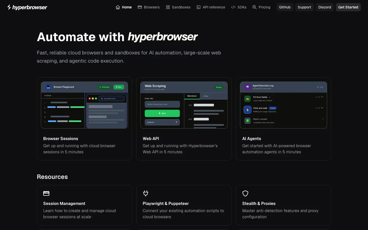Click "Get up and running with cloud browser" text

click(79, 146)
